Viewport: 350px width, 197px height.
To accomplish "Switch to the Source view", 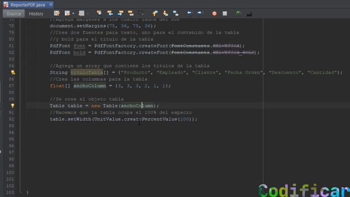I will (14, 14).
